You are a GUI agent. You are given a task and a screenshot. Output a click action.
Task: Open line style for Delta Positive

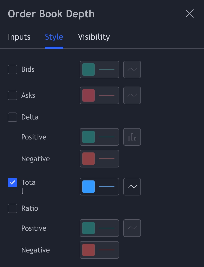(107, 137)
